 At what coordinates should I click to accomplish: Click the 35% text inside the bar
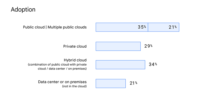click(142, 27)
